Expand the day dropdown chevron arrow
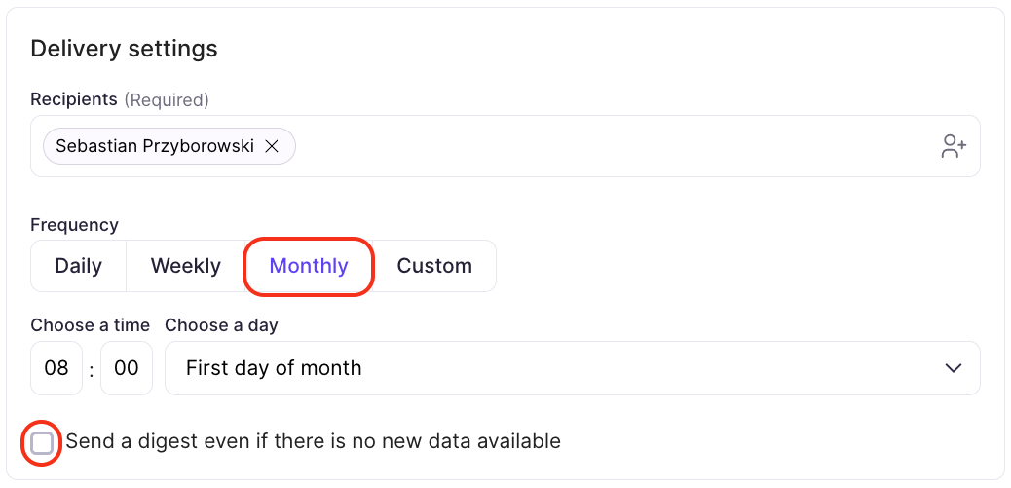The image size is (1011, 488). [954, 368]
